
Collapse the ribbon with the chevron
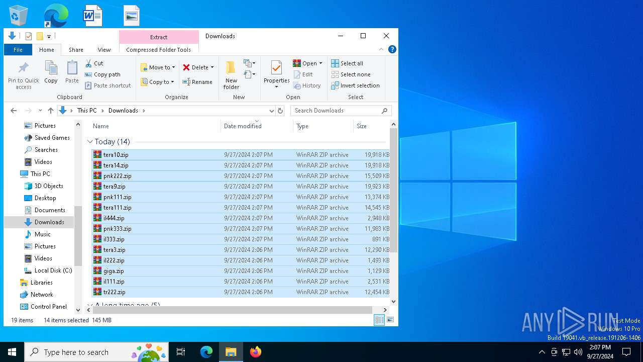pos(381,49)
